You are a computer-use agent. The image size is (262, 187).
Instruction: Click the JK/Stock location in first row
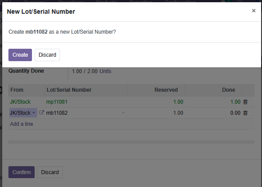point(20,102)
